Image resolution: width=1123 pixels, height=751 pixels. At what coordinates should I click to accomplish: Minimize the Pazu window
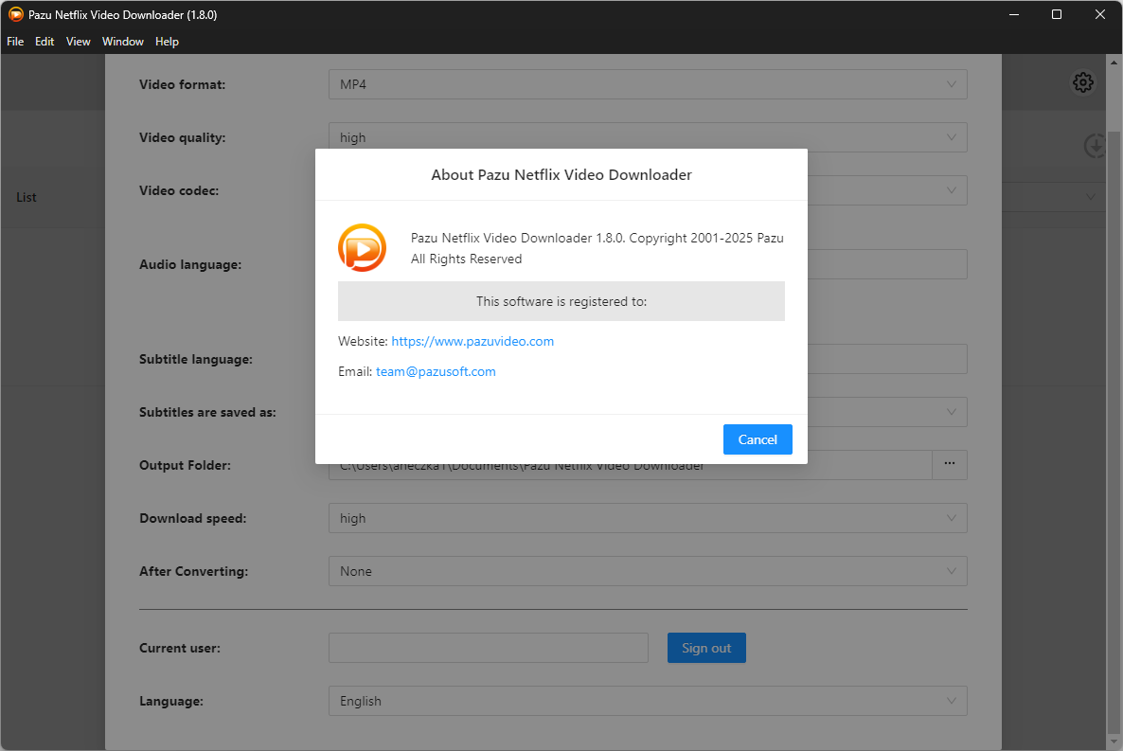pos(1014,14)
